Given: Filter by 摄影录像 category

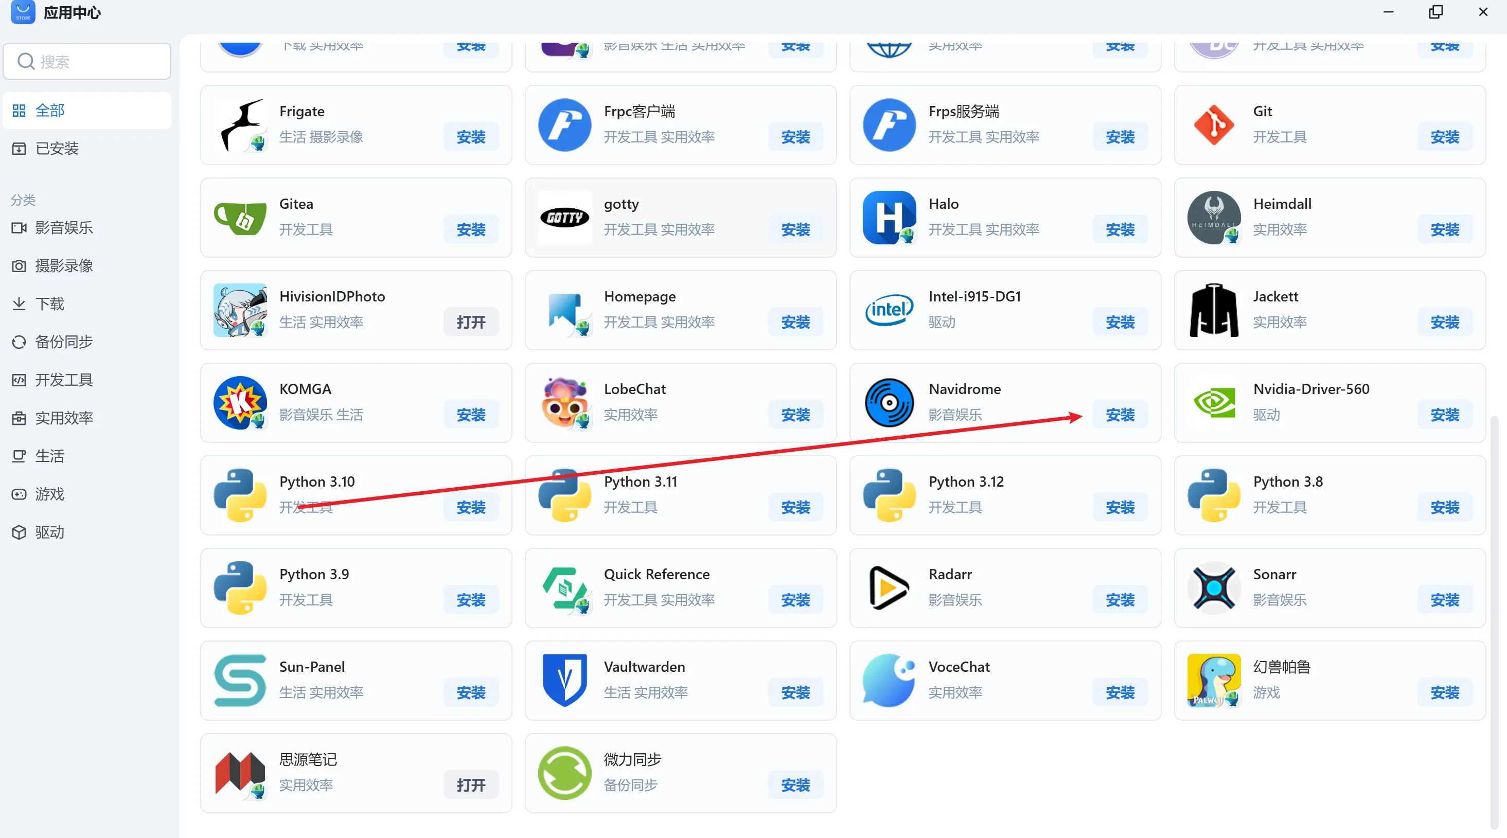Looking at the screenshot, I should pyautogui.click(x=86, y=266).
